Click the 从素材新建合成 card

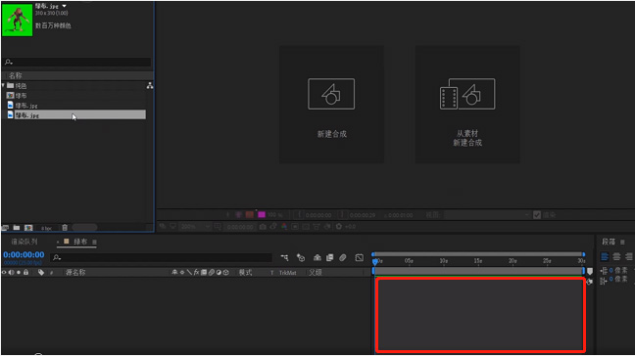[467, 105]
